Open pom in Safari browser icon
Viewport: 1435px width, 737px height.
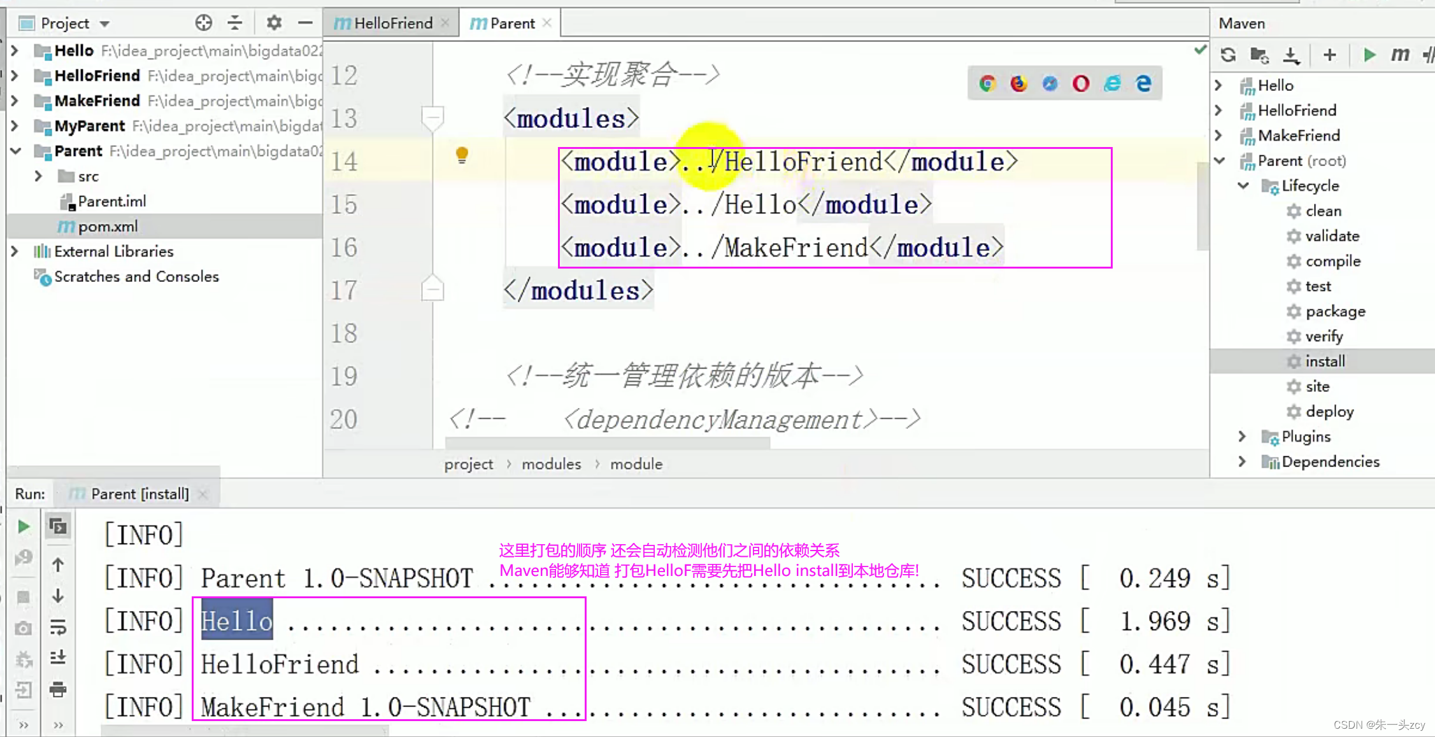1050,83
